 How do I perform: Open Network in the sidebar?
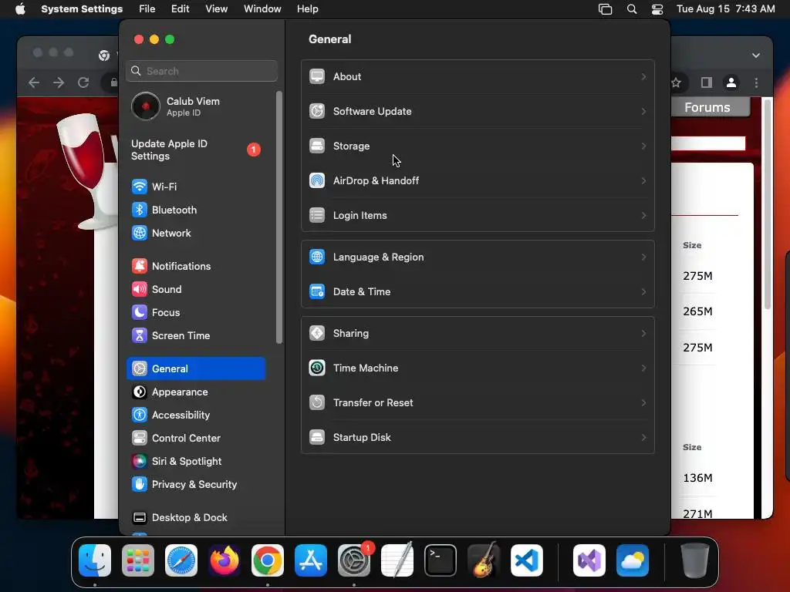(196, 233)
